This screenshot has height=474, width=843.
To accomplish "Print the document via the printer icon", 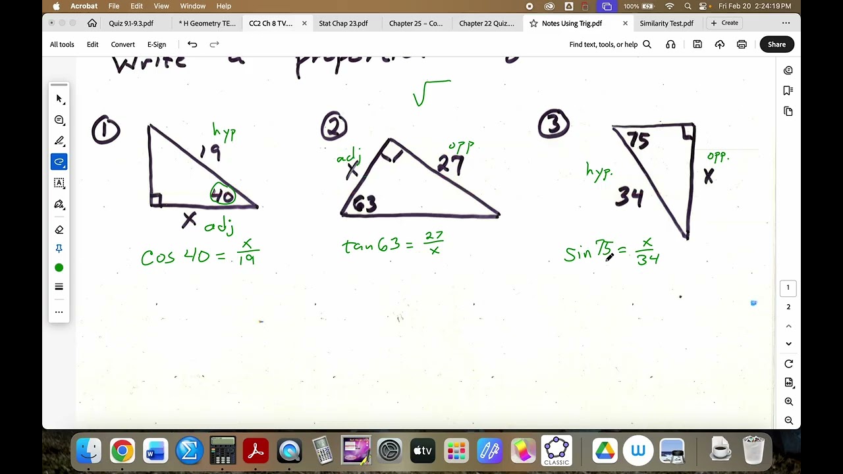I will (x=742, y=44).
